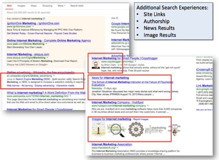
Task: Open the tree diagram image thumbnail
Action: point(99,129)
